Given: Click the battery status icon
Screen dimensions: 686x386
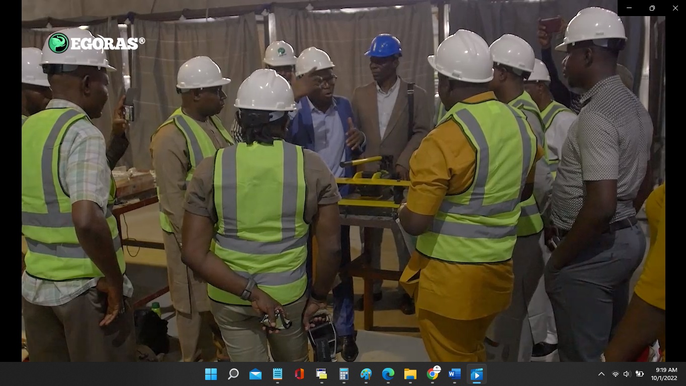Looking at the screenshot, I should pyautogui.click(x=640, y=374).
